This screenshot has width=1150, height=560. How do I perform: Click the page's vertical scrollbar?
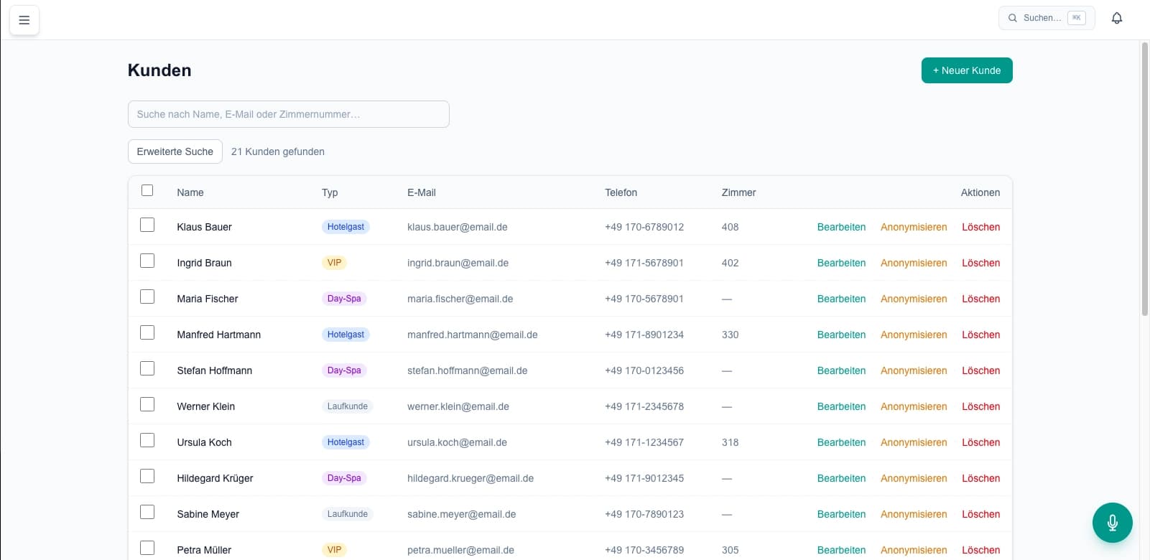coord(1144,179)
